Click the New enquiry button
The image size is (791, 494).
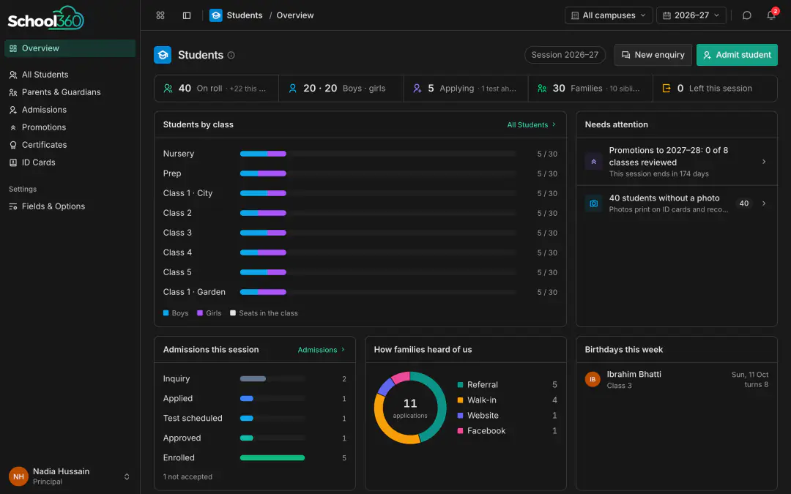coord(653,55)
